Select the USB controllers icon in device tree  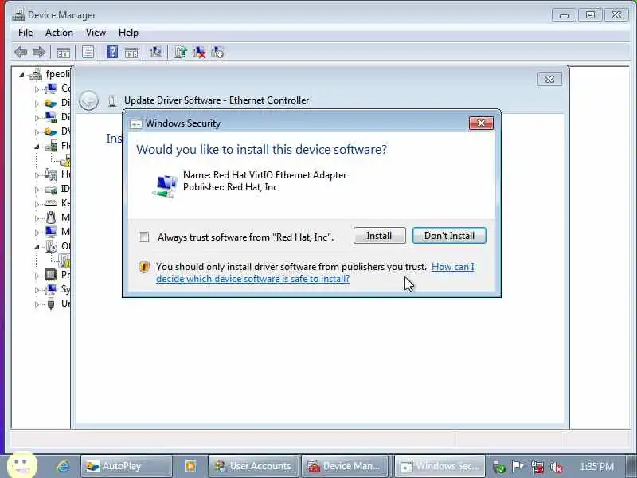[x=51, y=304]
